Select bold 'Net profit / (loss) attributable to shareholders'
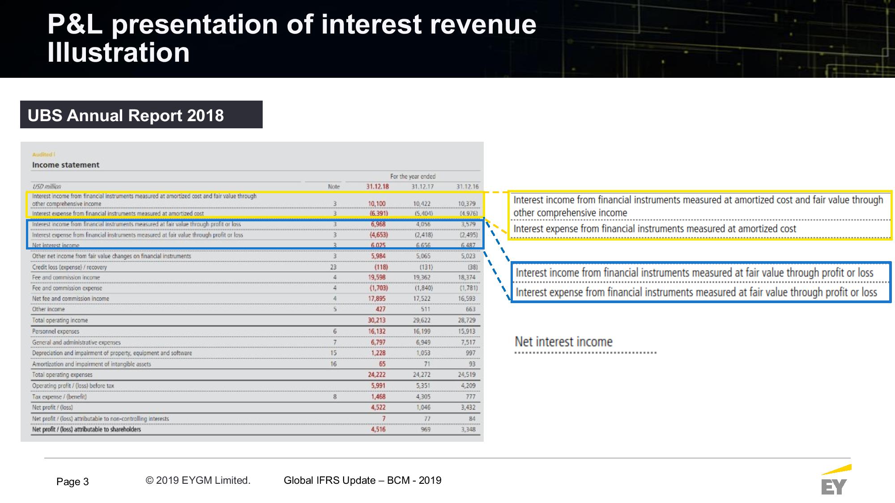 86,430
